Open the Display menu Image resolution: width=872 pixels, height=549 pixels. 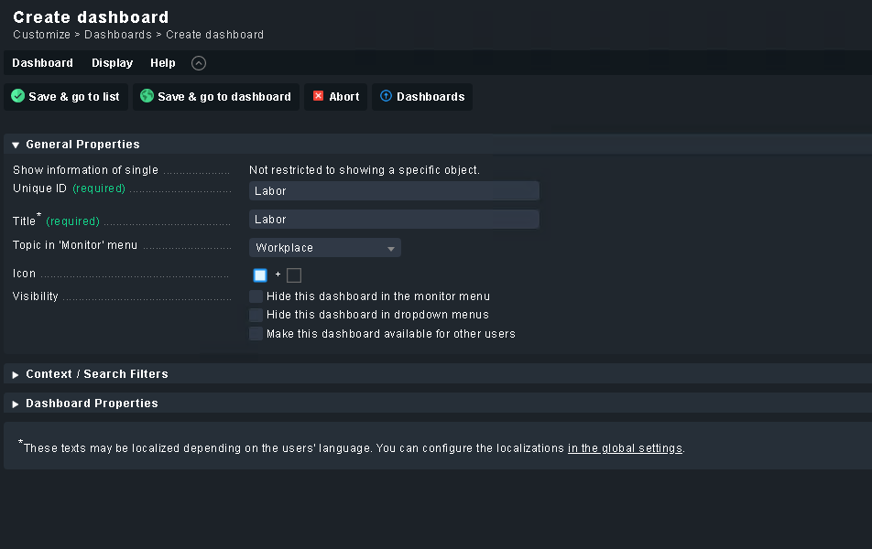tap(112, 63)
